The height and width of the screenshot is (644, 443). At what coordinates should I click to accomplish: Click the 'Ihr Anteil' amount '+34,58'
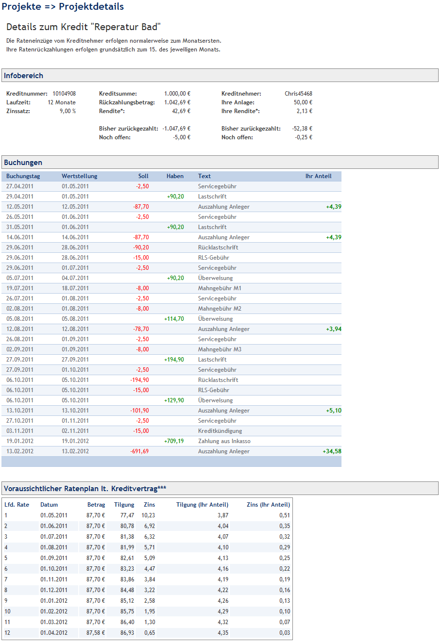332,451
